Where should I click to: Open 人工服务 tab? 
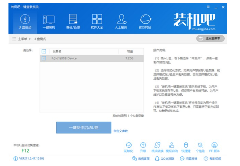pyautogui.click(x=121, y=22)
